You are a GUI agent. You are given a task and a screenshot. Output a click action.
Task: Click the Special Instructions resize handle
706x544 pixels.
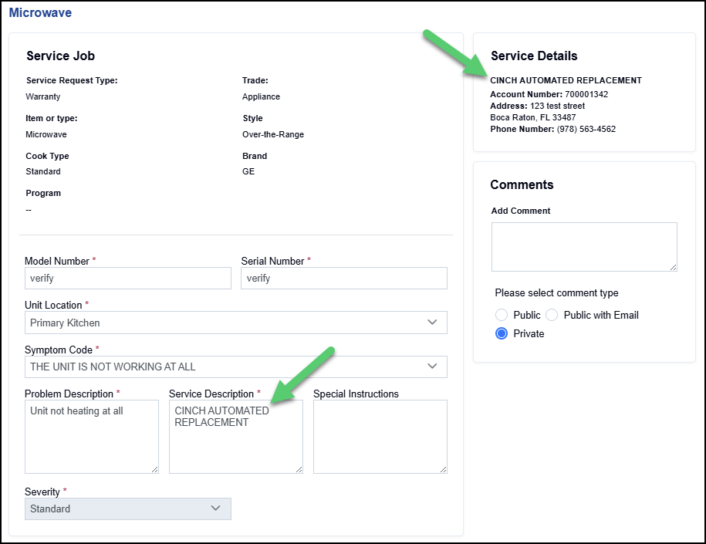point(443,468)
